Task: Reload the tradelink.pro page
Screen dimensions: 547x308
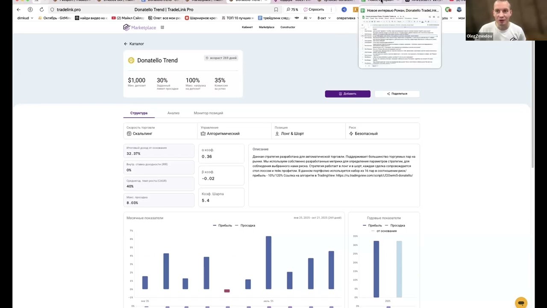Action: (41, 9)
